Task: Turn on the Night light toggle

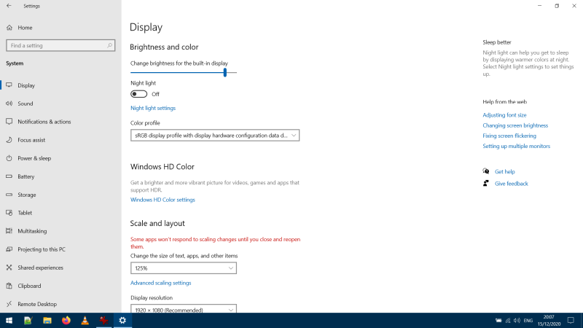Action: pyautogui.click(x=138, y=94)
